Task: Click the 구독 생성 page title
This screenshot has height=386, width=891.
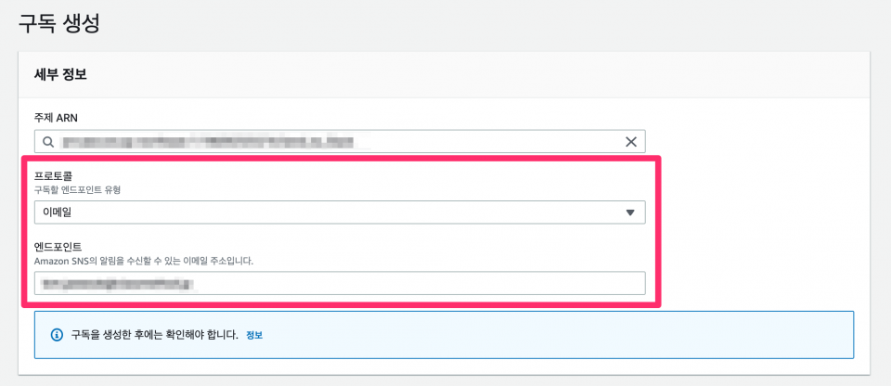Action: pos(58,23)
